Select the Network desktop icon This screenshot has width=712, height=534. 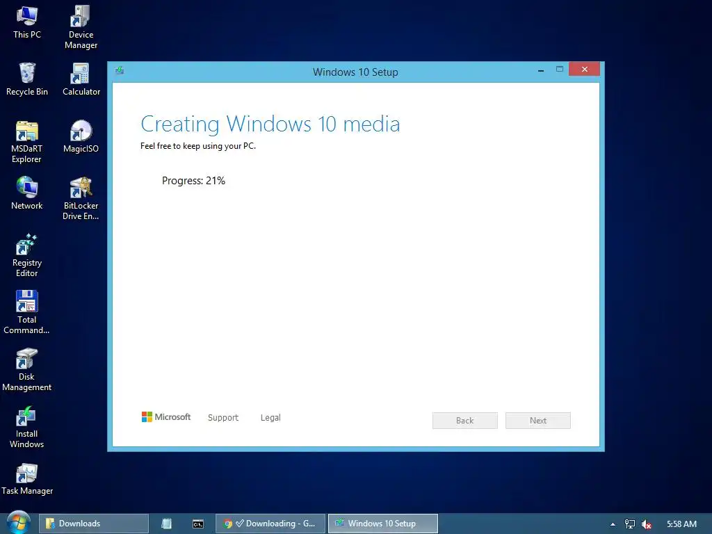tap(27, 193)
